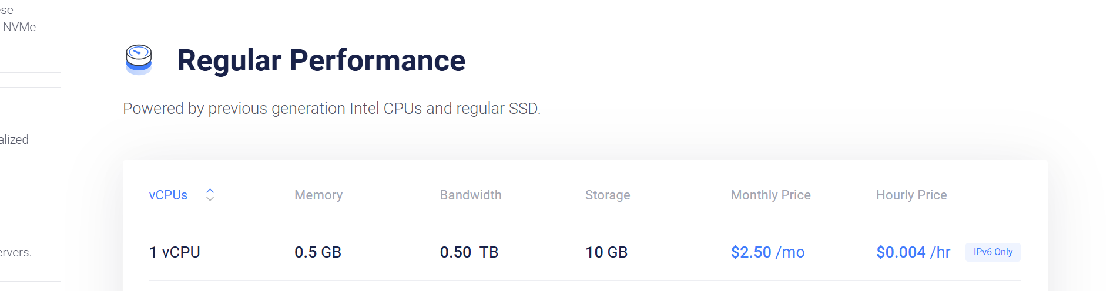Select the $0.004 /hr hourly price
The height and width of the screenshot is (291, 1110).
pyautogui.click(x=913, y=252)
